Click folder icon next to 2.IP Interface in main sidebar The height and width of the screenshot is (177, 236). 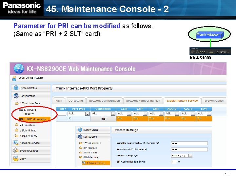coord(17,125)
